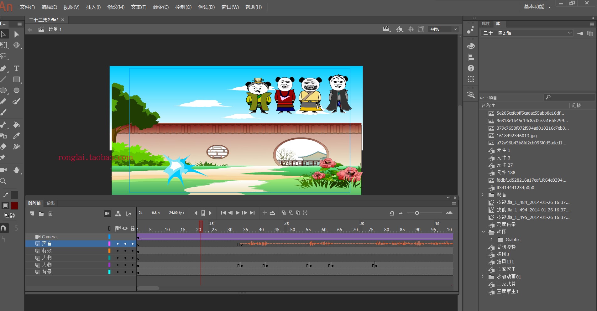Select the 3D Rotation tool
Screen dimensions: 597x311
tap(17, 45)
